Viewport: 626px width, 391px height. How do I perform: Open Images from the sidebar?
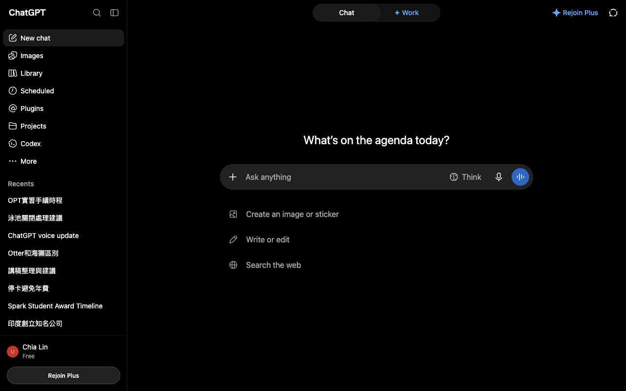pyautogui.click(x=64, y=56)
